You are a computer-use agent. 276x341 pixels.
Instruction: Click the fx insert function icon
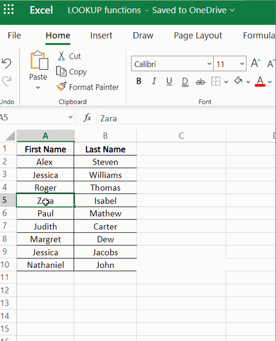coord(87,118)
